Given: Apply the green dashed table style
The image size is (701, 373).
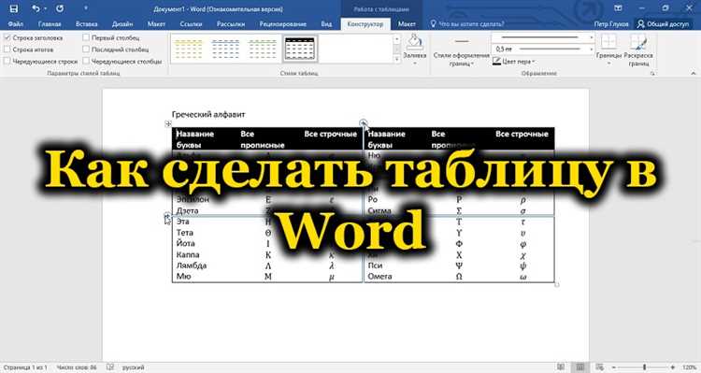Looking at the screenshot, I should pyautogui.click(x=263, y=50).
